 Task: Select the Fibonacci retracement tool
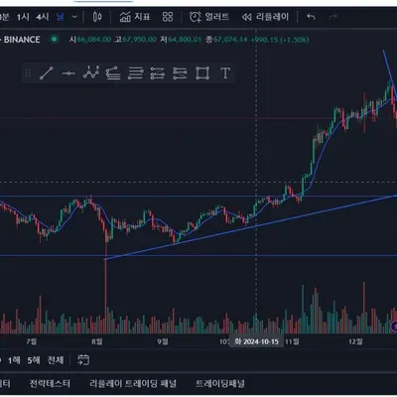pyautogui.click(x=135, y=72)
